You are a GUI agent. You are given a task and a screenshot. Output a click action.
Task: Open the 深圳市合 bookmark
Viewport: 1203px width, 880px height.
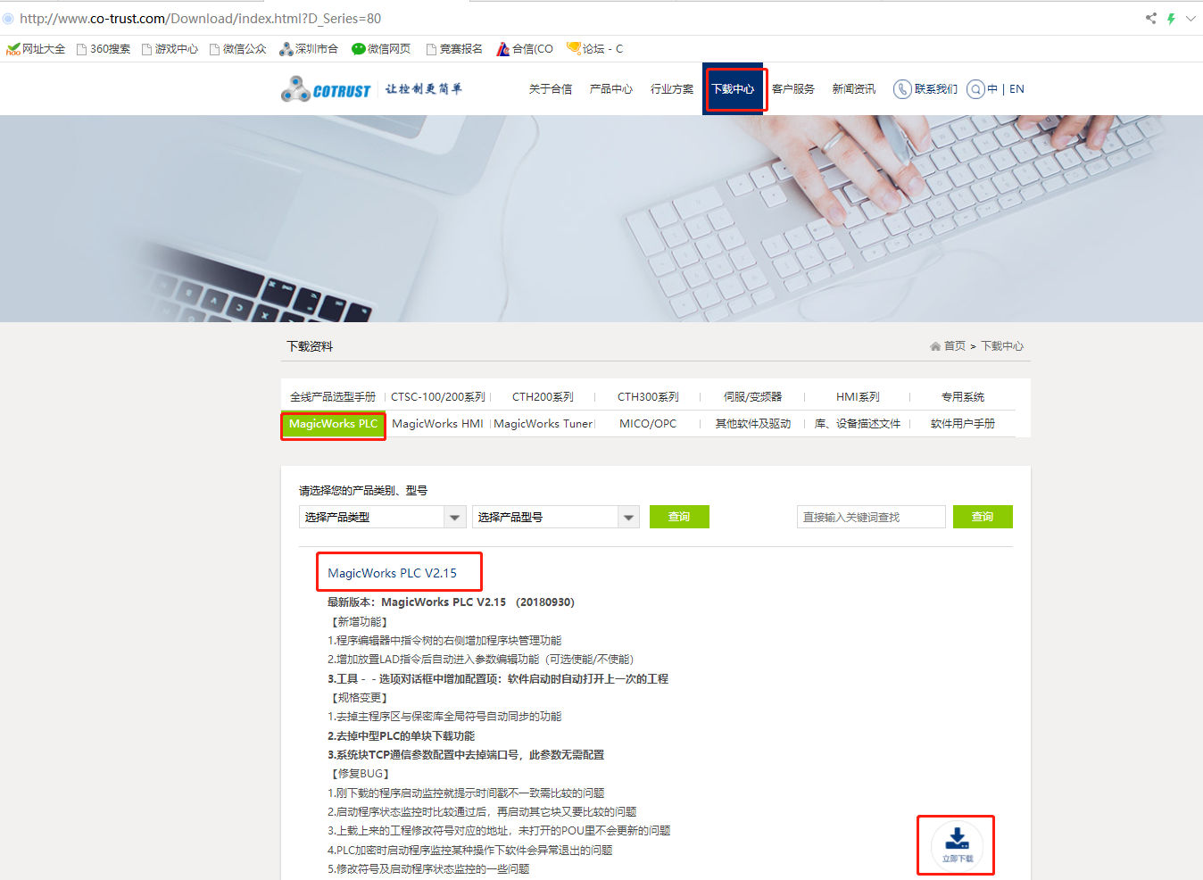pos(308,49)
